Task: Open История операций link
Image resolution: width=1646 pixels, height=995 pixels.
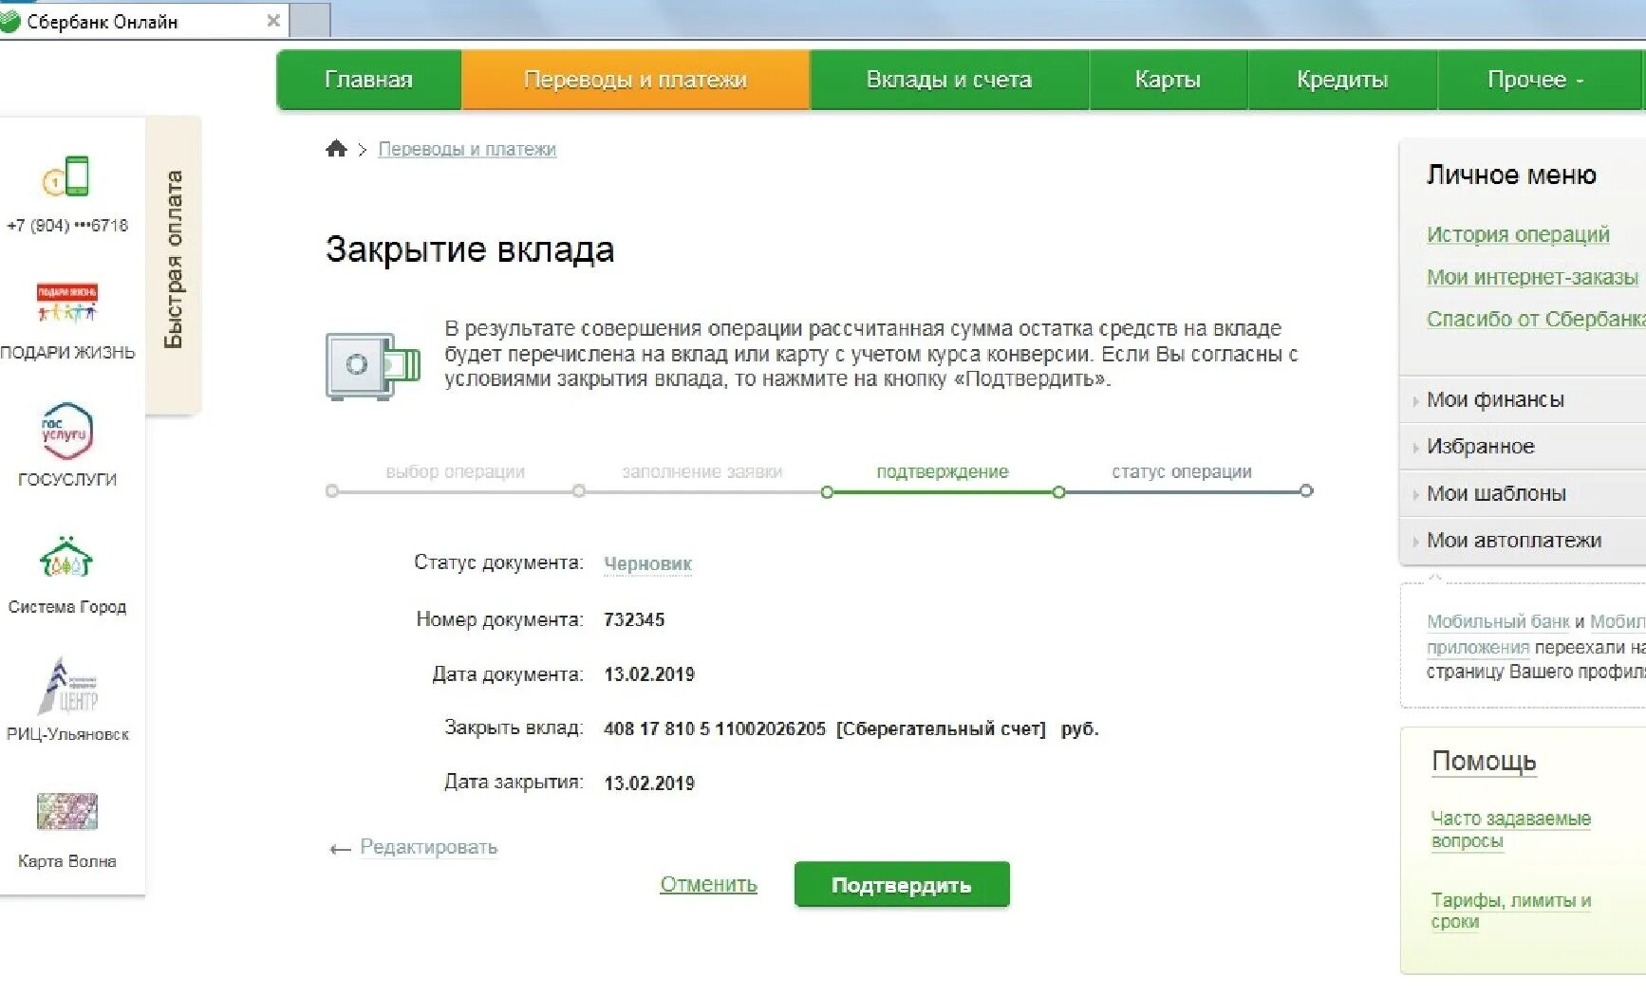Action: click(1518, 234)
